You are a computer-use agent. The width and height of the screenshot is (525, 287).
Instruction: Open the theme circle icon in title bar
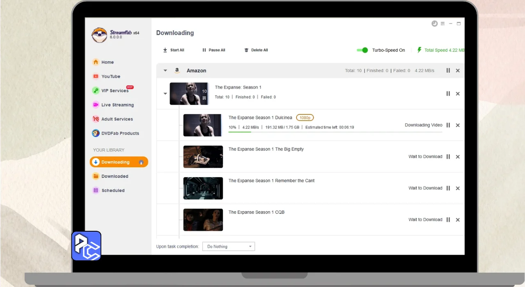pyautogui.click(x=434, y=24)
